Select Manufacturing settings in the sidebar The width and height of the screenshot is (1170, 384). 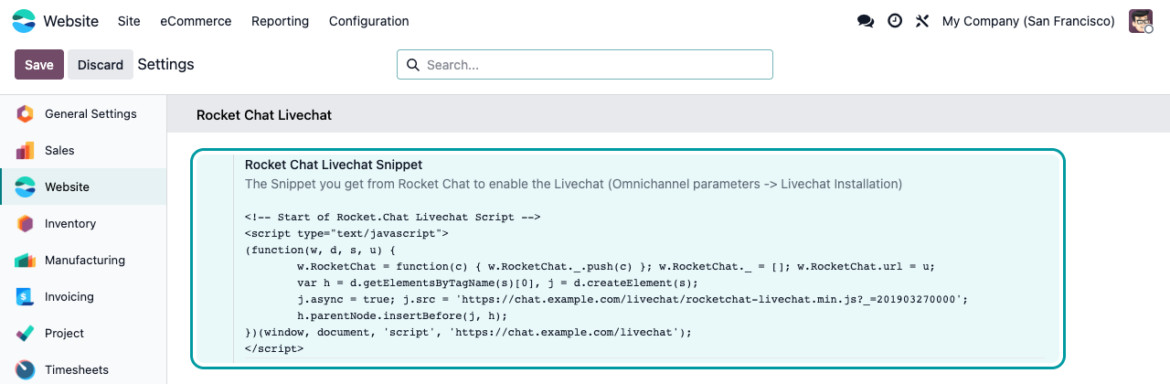click(83, 261)
